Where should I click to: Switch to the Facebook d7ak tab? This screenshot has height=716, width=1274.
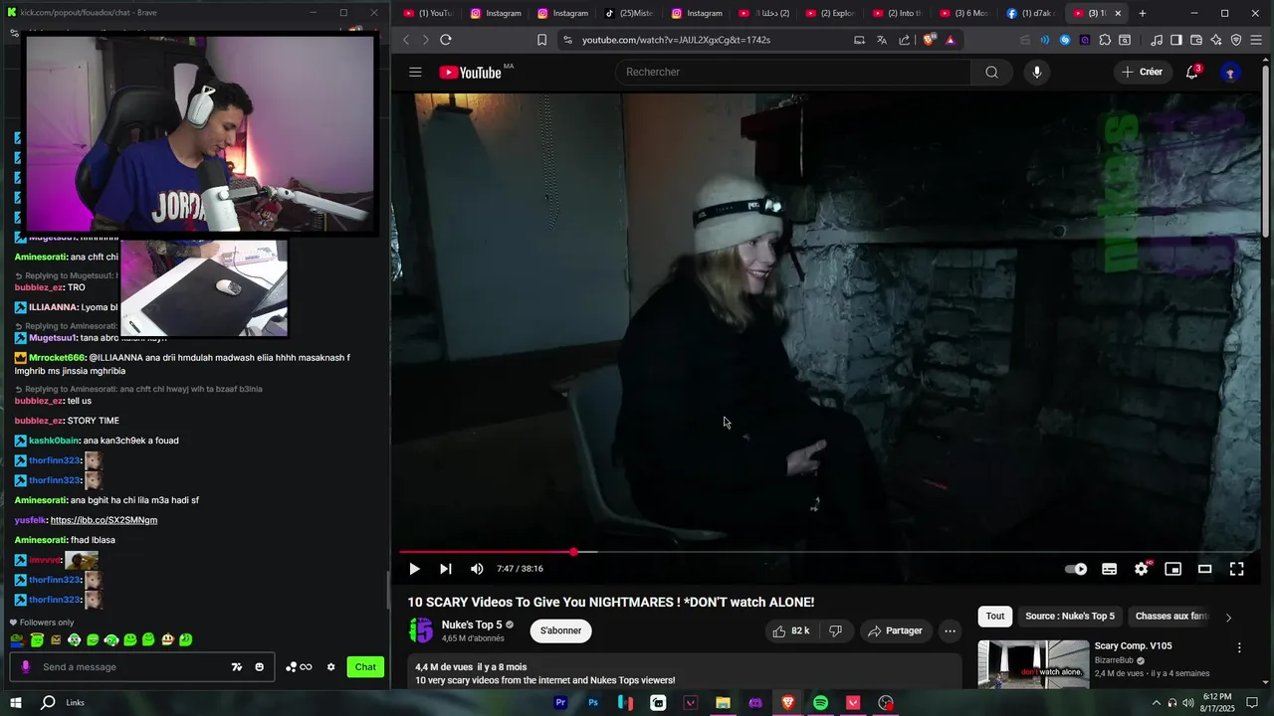click(1030, 13)
